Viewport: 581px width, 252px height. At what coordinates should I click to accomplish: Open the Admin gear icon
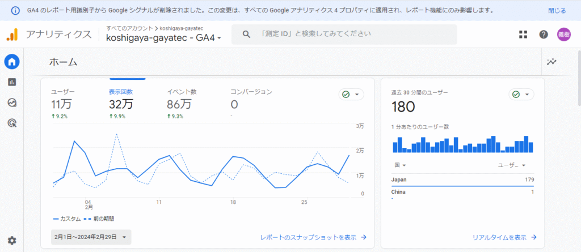12,241
